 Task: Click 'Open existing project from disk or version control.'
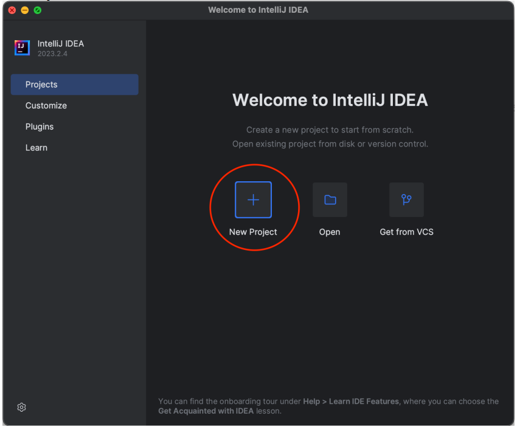click(x=330, y=144)
